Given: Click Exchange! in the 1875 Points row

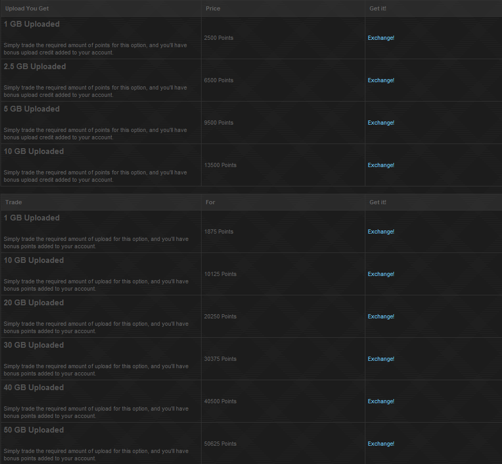Looking at the screenshot, I should 381,231.
